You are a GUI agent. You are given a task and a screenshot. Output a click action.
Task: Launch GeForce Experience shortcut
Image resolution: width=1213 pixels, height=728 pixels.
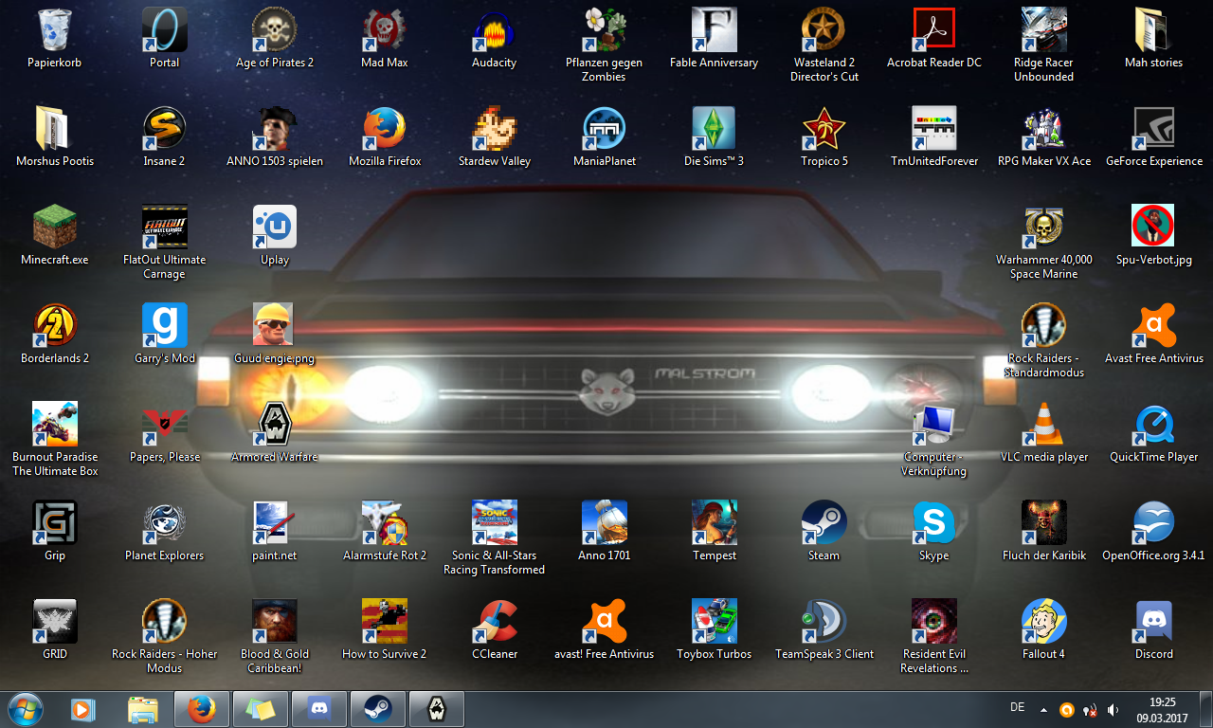[x=1154, y=129]
